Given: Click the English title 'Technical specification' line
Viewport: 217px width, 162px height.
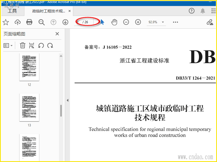Looking at the screenshot, I should pyautogui.click(x=150, y=129).
